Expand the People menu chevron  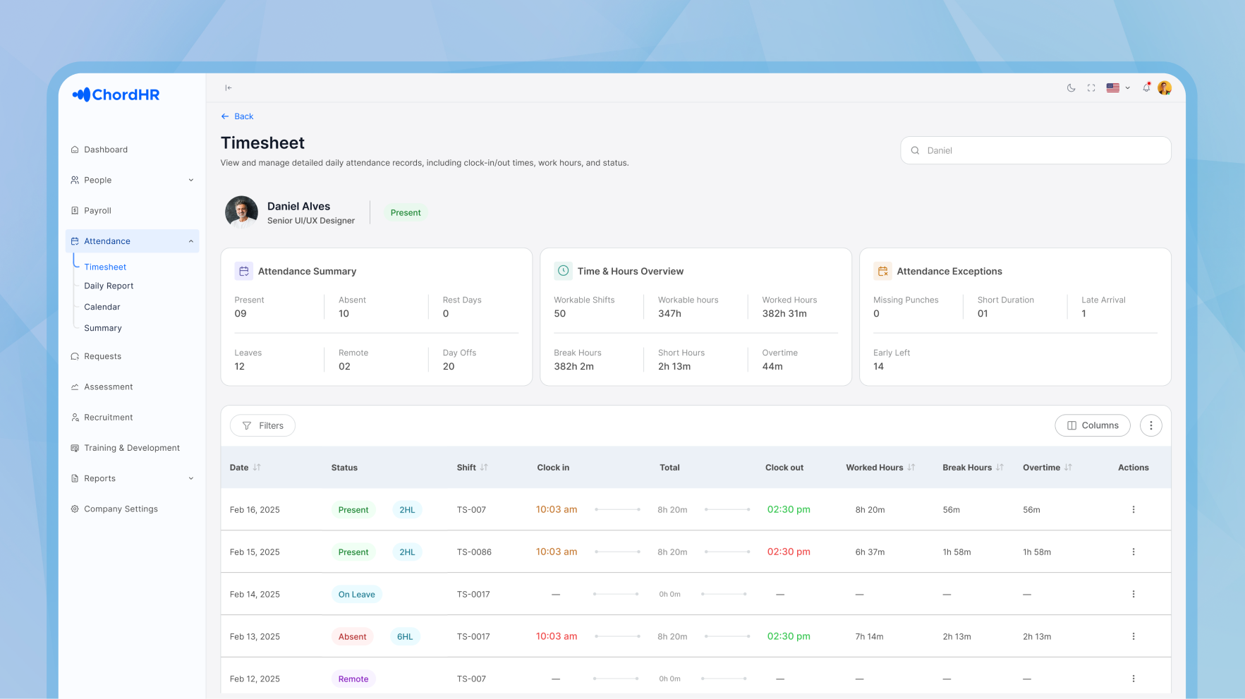pos(190,180)
